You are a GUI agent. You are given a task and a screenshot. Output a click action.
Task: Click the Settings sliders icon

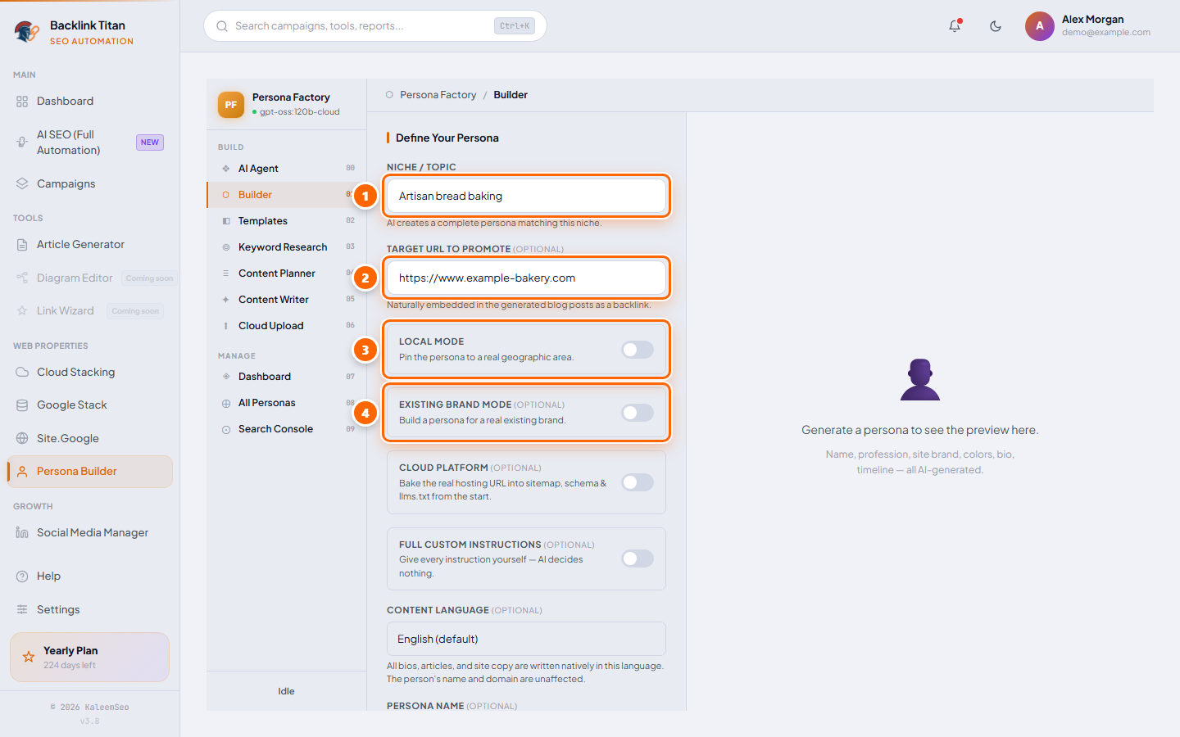[22, 609]
